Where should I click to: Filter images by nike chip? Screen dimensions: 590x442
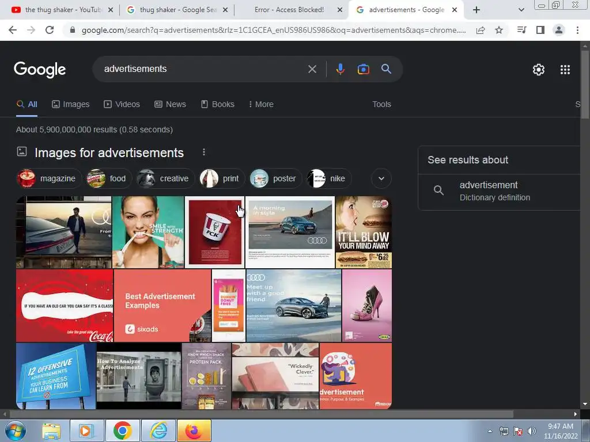point(328,178)
